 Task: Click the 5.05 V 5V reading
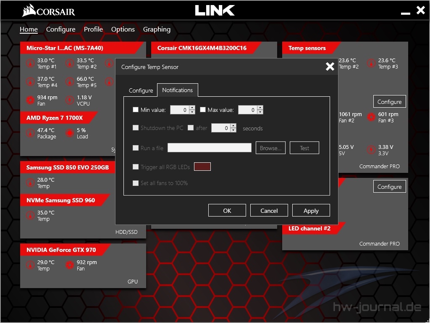click(x=346, y=150)
